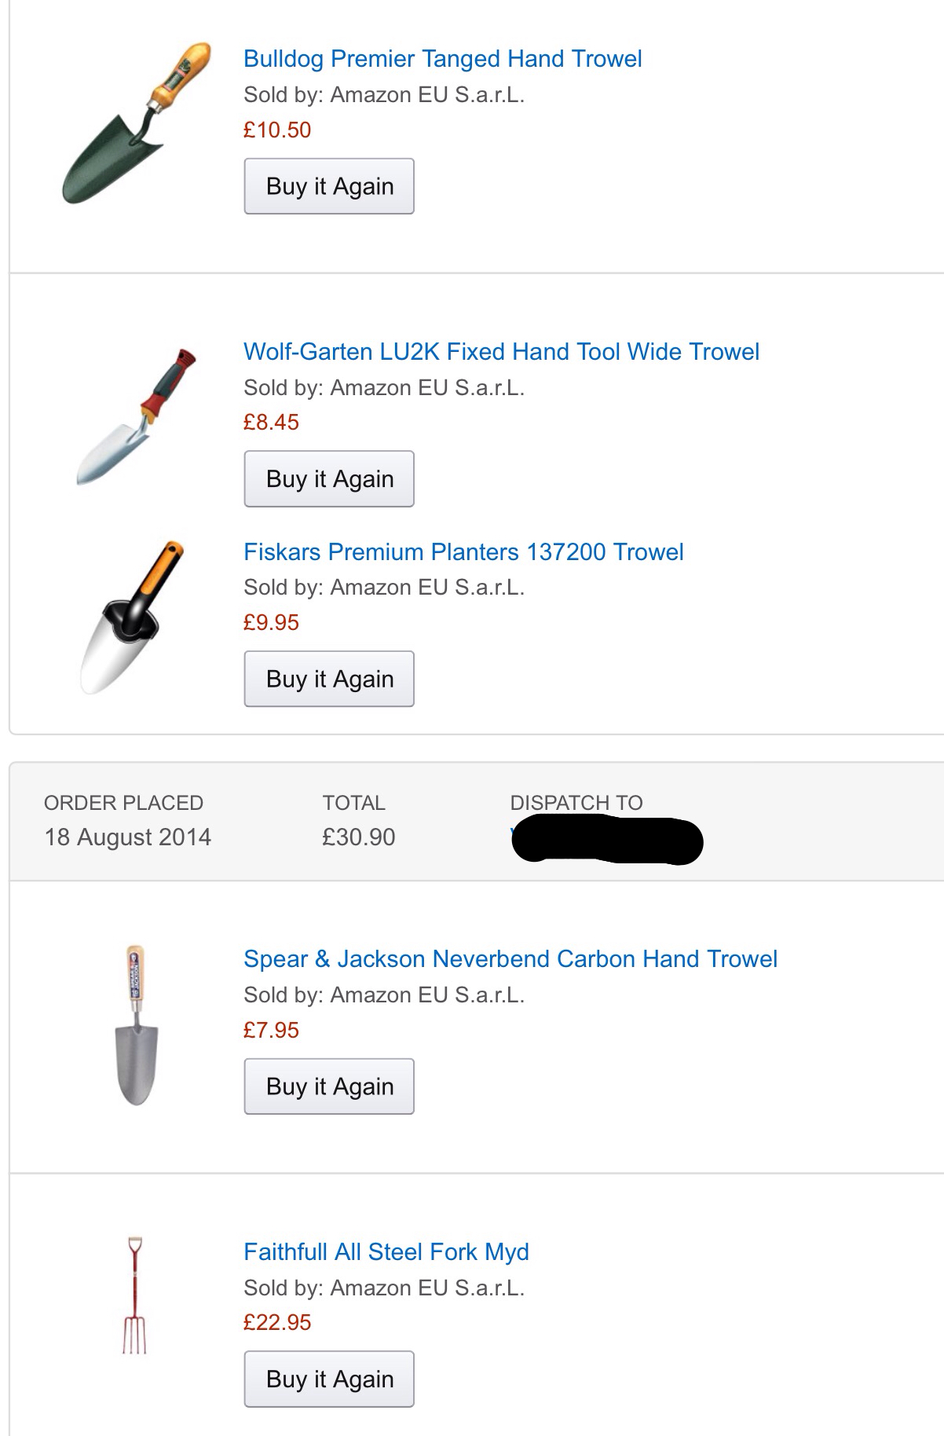The image size is (944, 1436).
Task: Open the Wolf-Garten LU2K Wide Trowel link
Action: pos(501,351)
